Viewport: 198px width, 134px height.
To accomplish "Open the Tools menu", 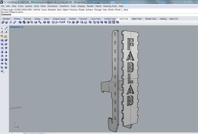I will [73, 6].
